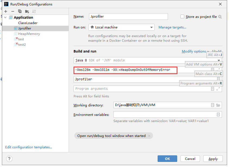Click inside the Name input field
This screenshot has width=229, height=167.
(x=128, y=17)
